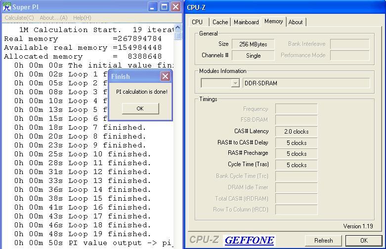
Task: Open the About...(A) menu in Super PI
Action: point(53,18)
